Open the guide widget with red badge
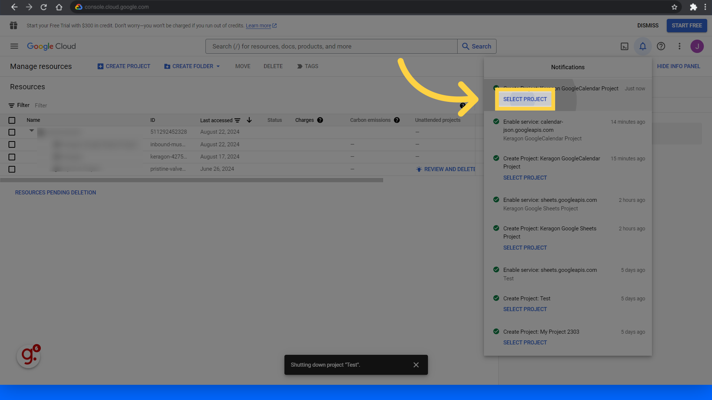The image size is (712, 400). 29,356
